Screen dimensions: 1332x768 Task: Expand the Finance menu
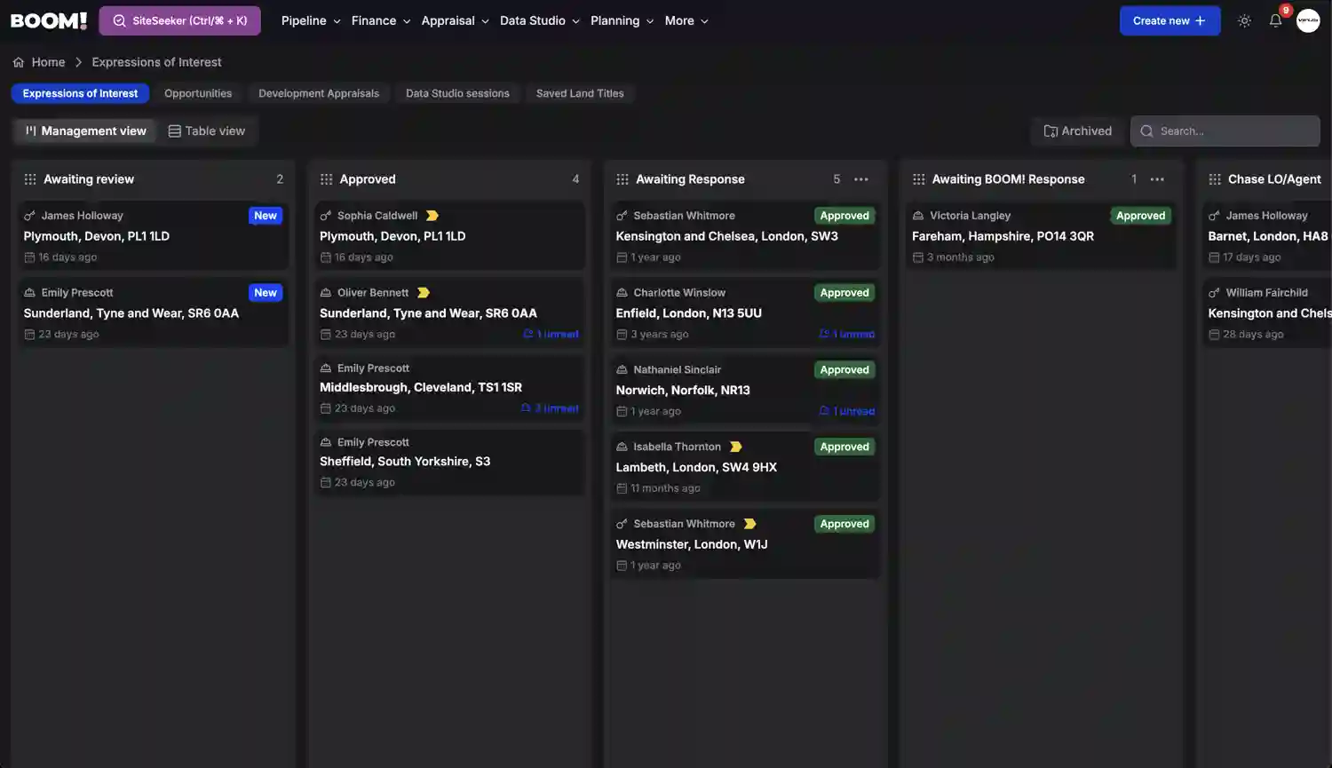pos(380,20)
